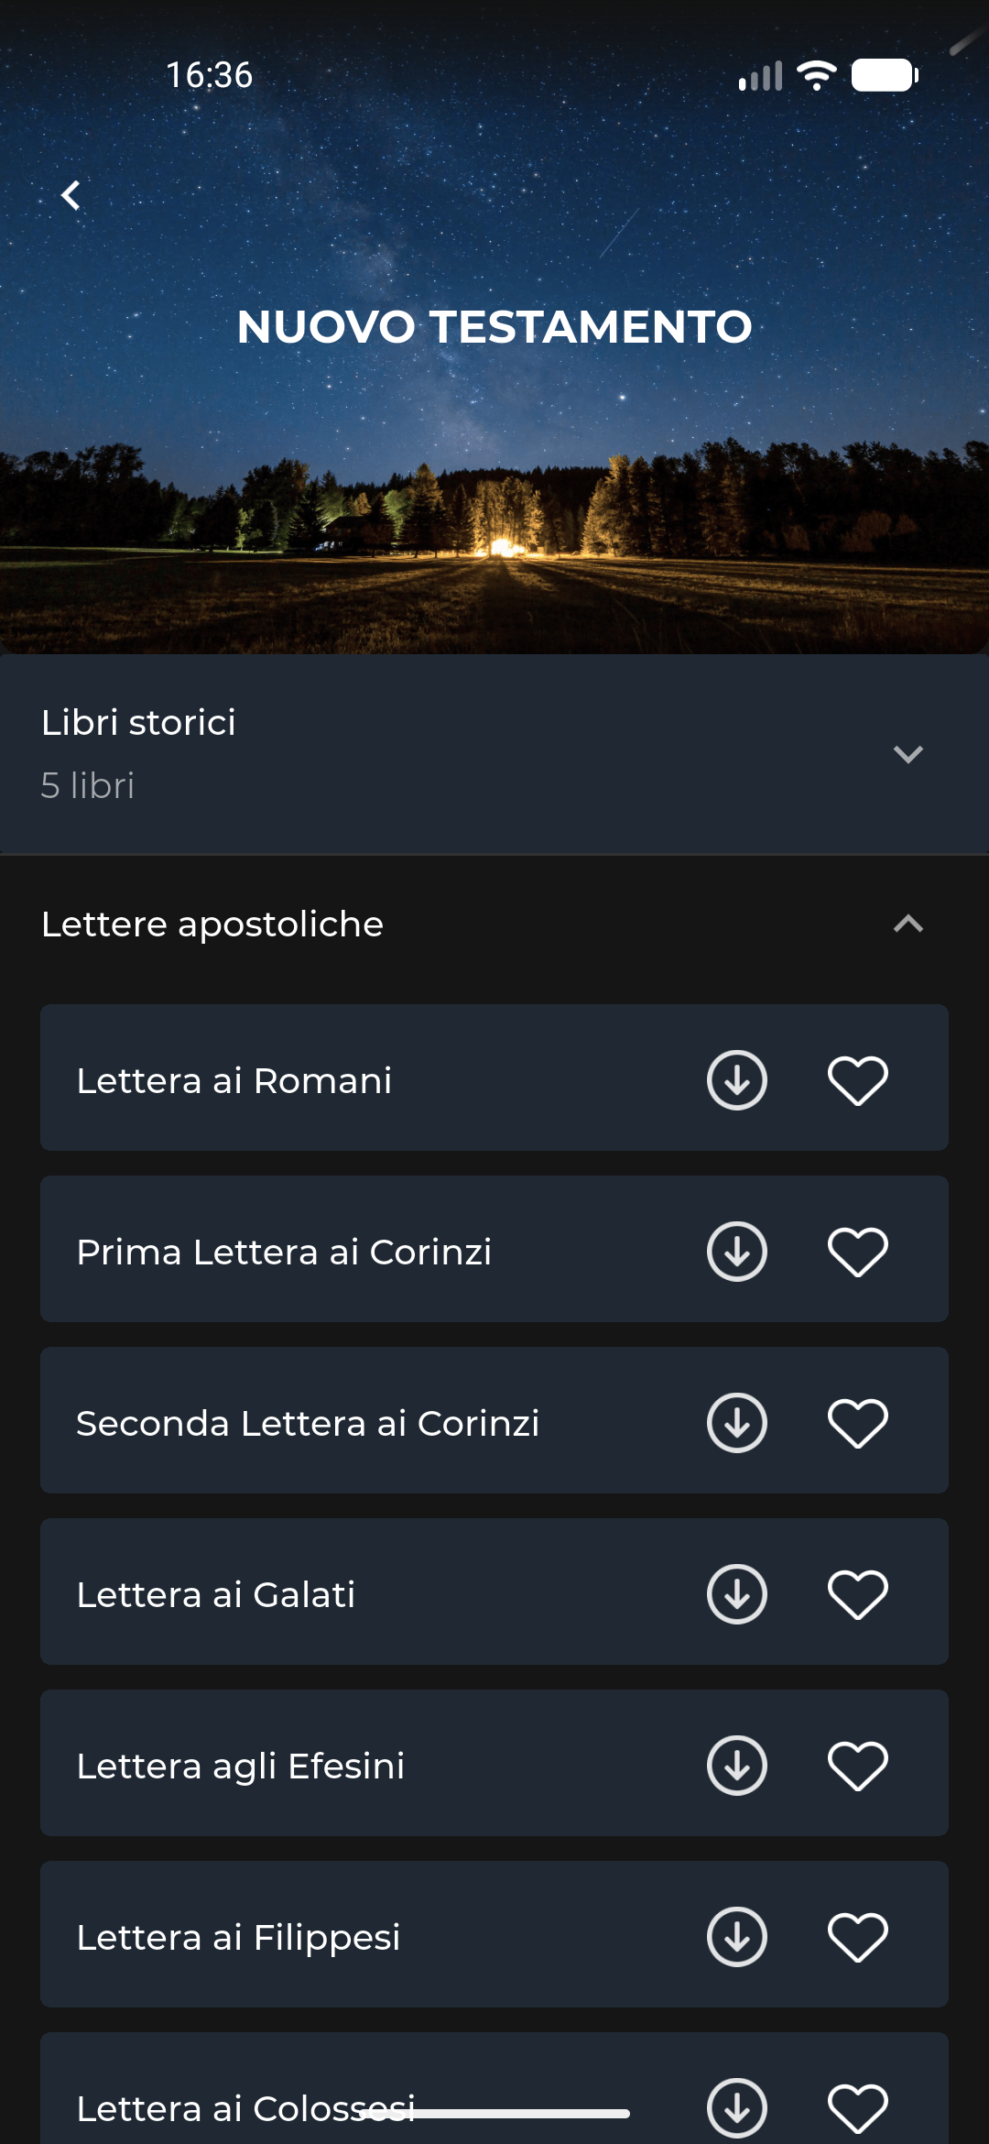
Task: Download Lettera ai Filippesi
Action: 736,1937
